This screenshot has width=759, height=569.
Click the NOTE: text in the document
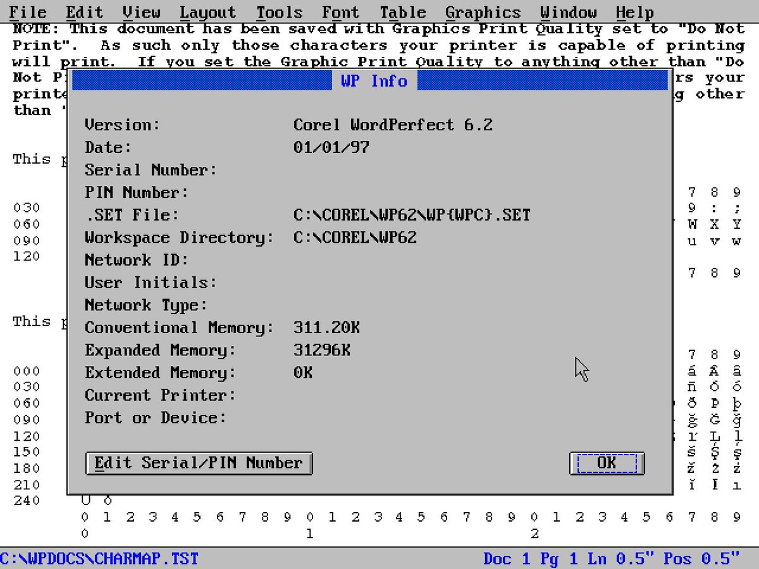point(35,28)
